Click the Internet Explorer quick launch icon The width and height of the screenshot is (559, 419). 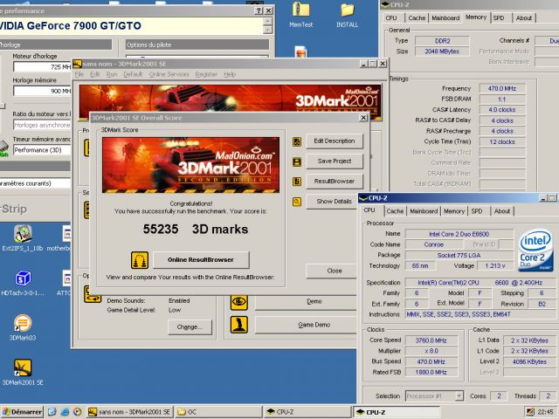[65, 412]
